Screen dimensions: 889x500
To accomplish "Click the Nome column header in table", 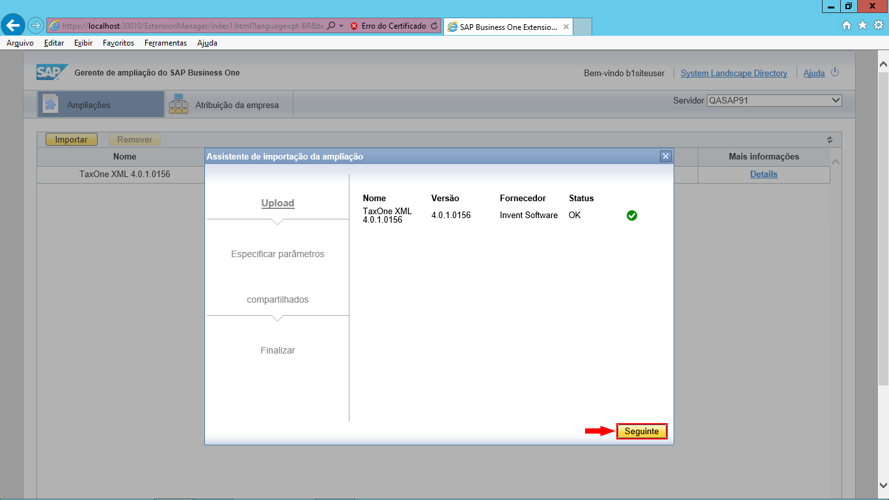I will pyautogui.click(x=125, y=156).
